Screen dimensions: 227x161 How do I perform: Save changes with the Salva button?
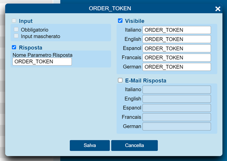[x=90, y=145]
